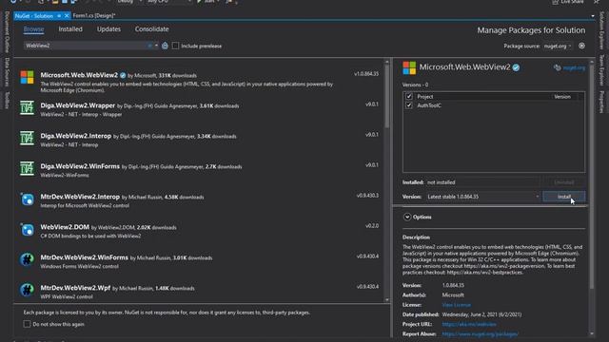Image resolution: width=609 pixels, height=342 pixels.
Task: Click the details pane vertical scrollbar
Action: pyautogui.click(x=592, y=177)
